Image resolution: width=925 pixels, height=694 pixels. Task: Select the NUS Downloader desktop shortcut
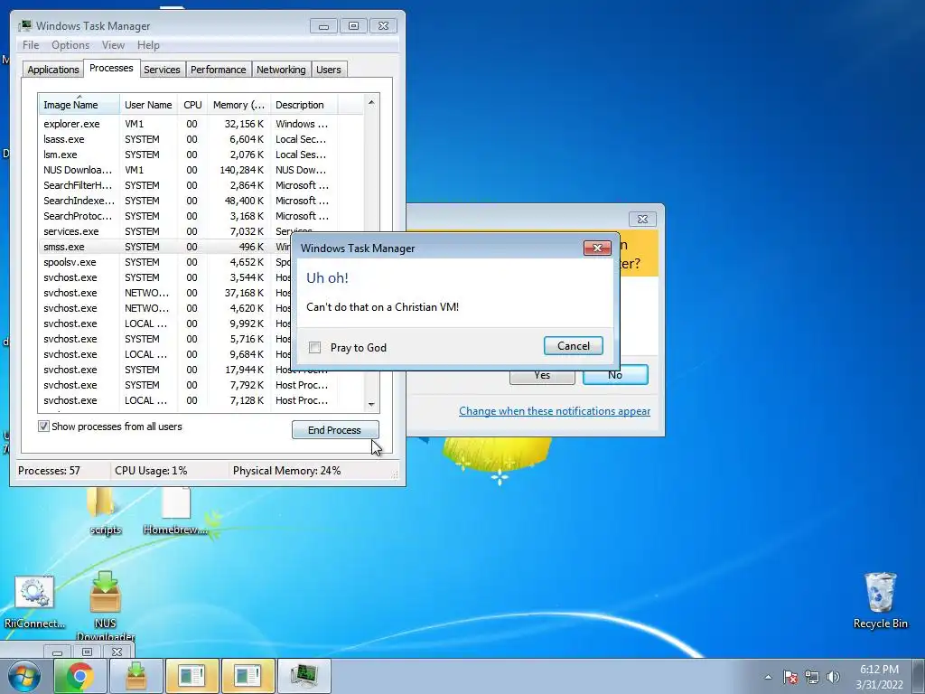click(106, 606)
